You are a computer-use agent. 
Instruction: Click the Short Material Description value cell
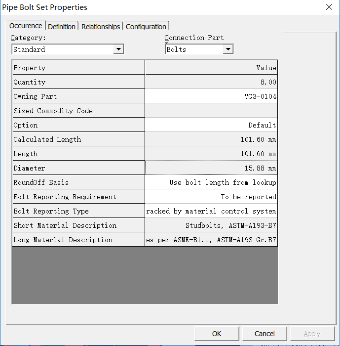[211, 225]
